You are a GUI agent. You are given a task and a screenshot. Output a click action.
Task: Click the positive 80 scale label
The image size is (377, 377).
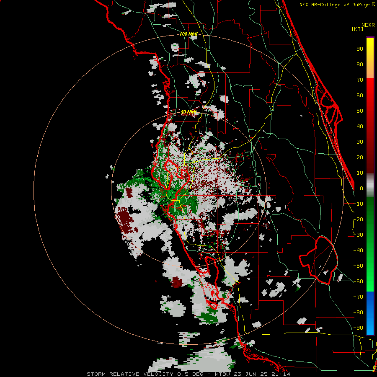(360, 65)
